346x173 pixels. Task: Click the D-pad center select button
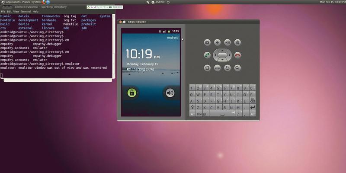coord(222,55)
